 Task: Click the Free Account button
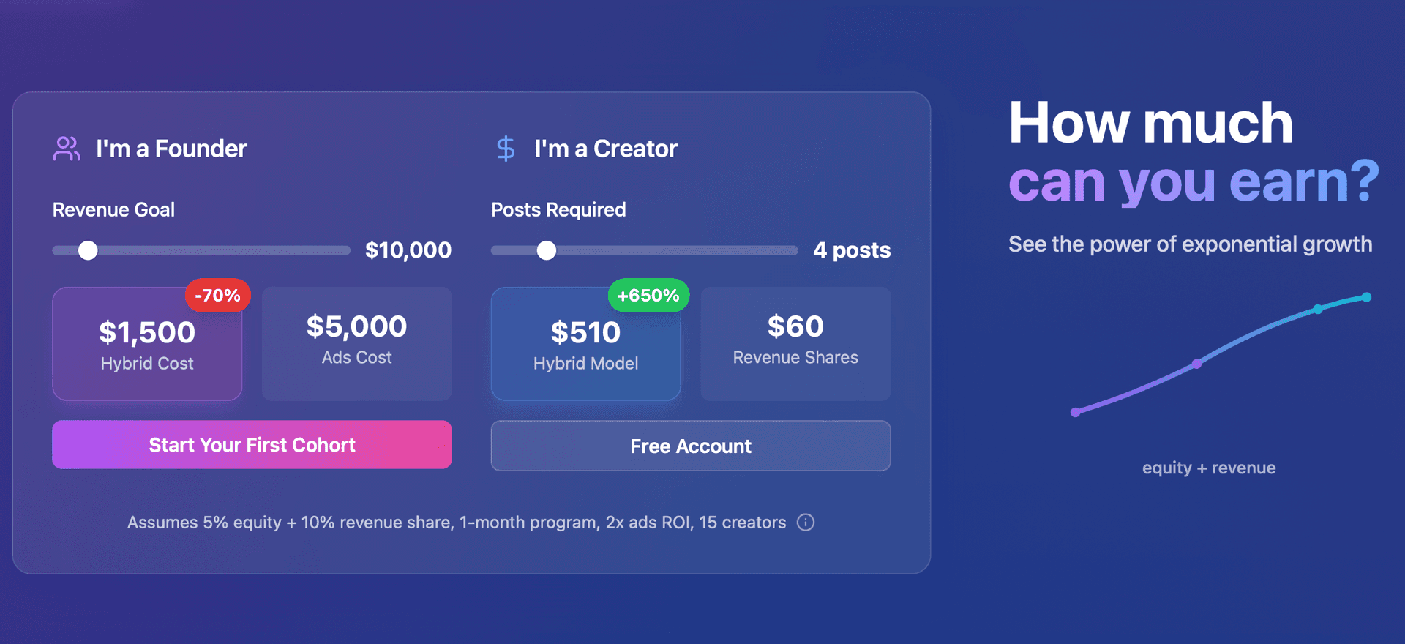click(x=690, y=446)
